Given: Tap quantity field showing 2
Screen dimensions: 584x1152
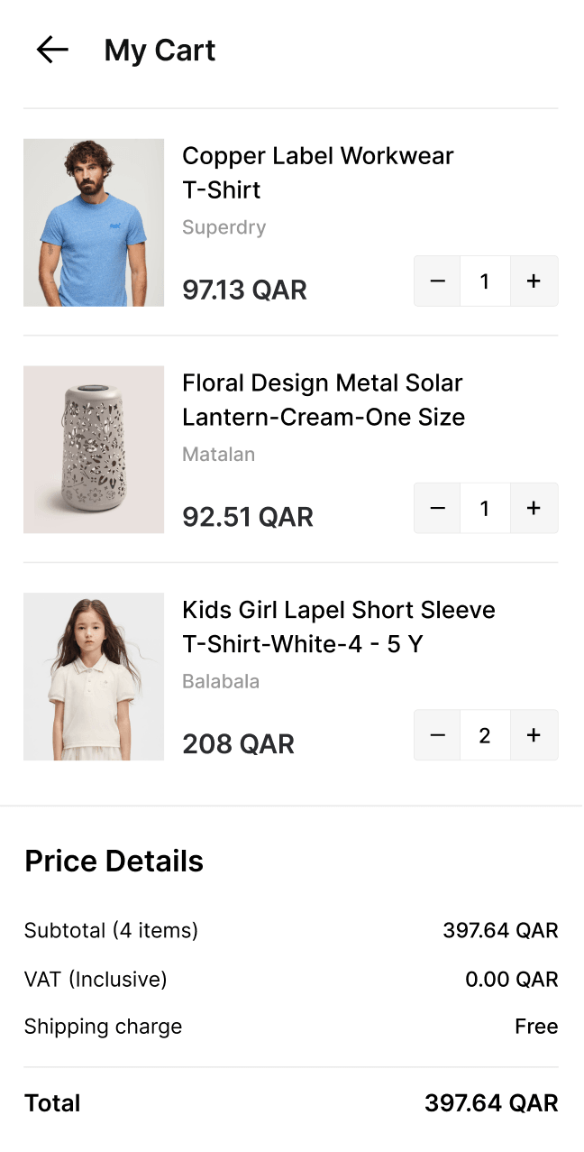Looking at the screenshot, I should coord(485,736).
